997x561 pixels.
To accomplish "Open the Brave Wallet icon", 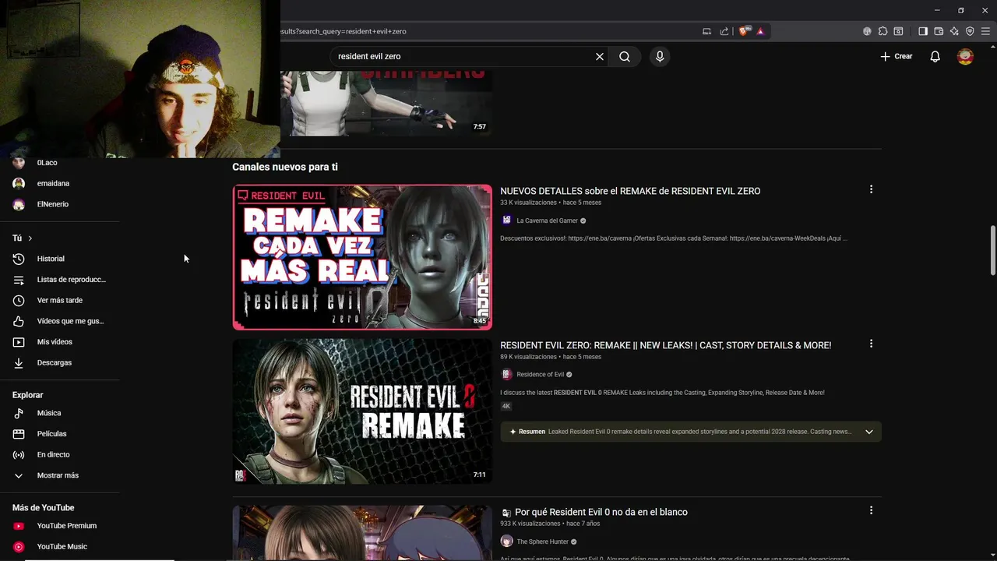I will pos(939,31).
